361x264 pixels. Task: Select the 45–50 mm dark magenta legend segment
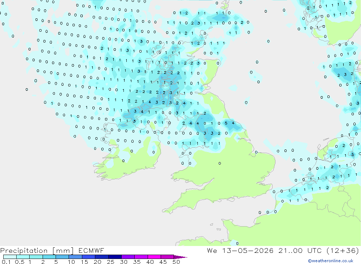coord(168,257)
